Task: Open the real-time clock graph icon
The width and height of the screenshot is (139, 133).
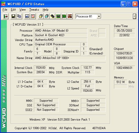Action: pyautogui.click(x=27, y=16)
